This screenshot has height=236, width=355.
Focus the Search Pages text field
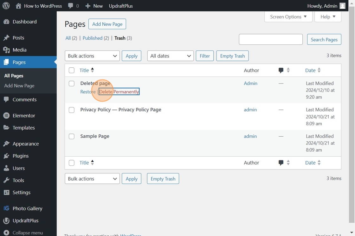tap(271, 39)
